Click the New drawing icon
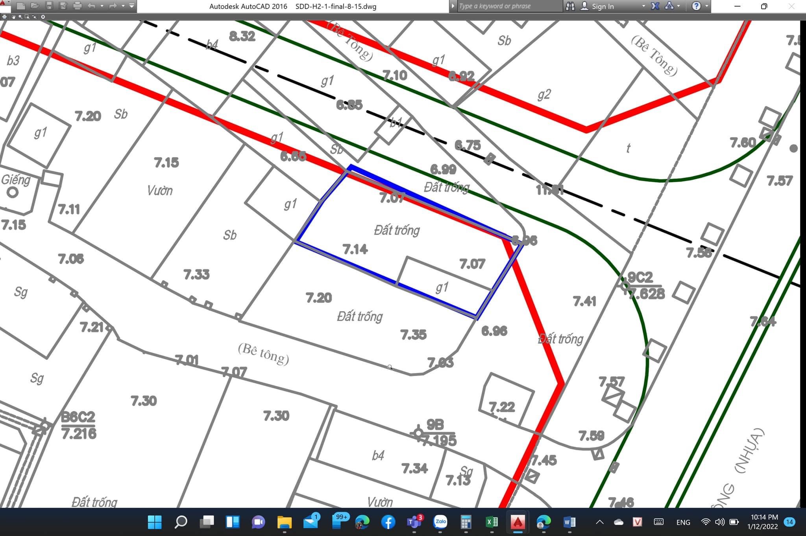The width and height of the screenshot is (806, 536). [21, 6]
